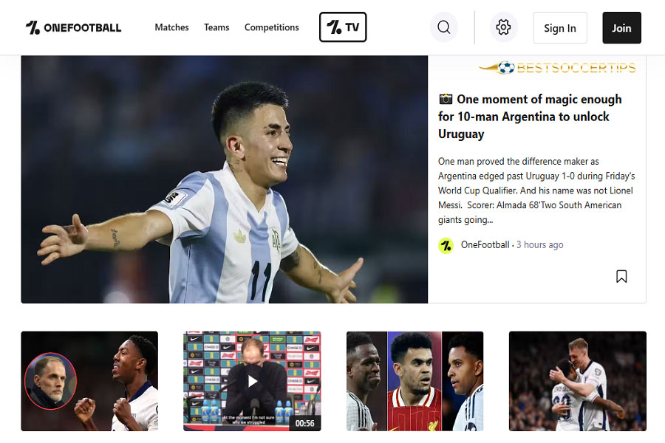Open the three-player collage thumbnail
The height and width of the screenshot is (443, 665).
pyautogui.click(x=415, y=381)
